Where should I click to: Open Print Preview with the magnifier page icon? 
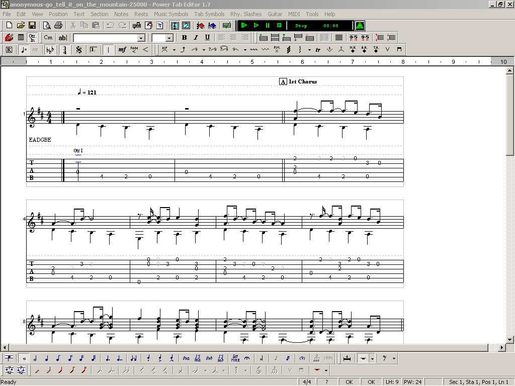(x=47, y=25)
